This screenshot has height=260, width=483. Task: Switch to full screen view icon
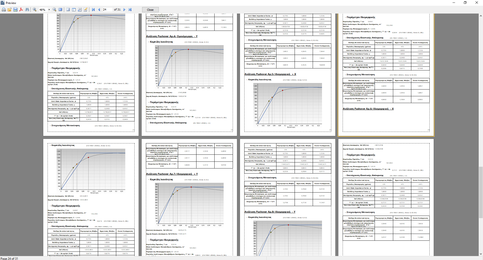pos(60,10)
